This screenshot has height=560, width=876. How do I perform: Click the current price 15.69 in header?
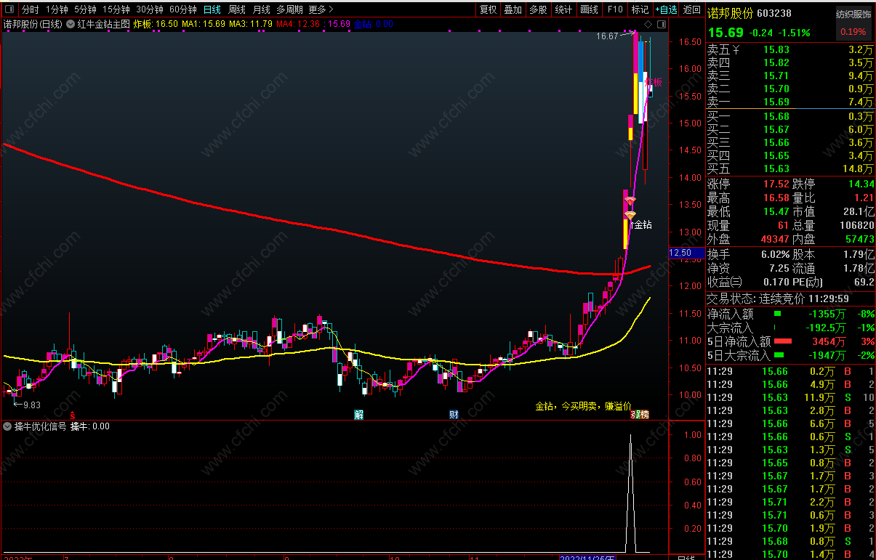[726, 32]
